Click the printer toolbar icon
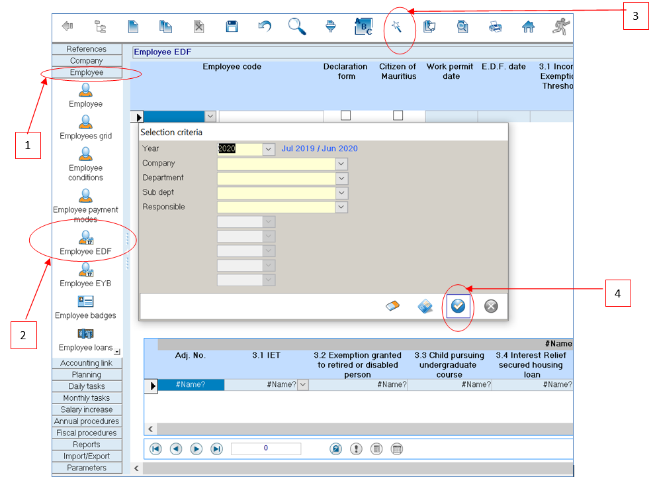This screenshot has width=653, height=479. point(495,27)
